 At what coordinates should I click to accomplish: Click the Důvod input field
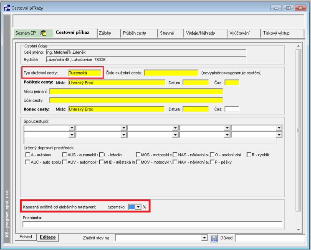pos(270,238)
